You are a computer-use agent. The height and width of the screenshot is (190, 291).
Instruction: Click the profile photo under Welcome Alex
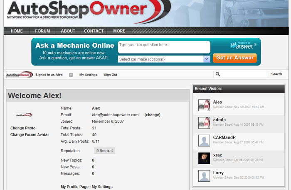[x=24, y=115]
